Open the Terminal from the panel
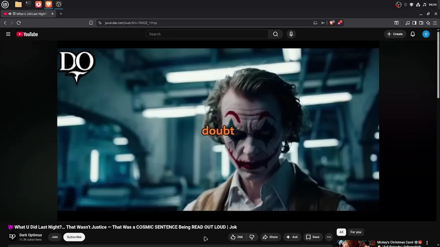Image resolution: width=440 pixels, height=247 pixels. [x=28, y=4]
